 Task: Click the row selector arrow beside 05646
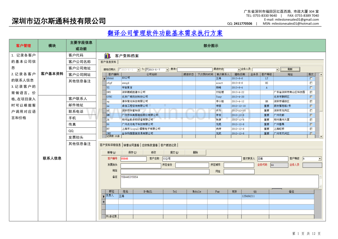pyautogui.click(x=104, y=79)
